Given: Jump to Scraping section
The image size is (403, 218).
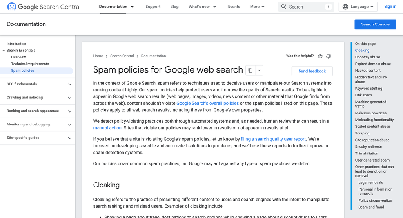Looking at the screenshot, I should (362, 133).
